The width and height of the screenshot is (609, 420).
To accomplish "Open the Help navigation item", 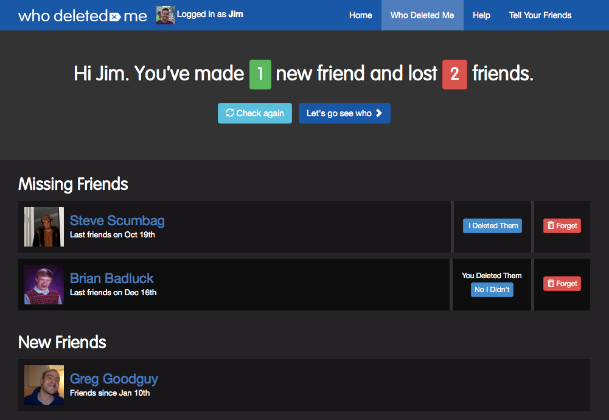I will click(481, 15).
